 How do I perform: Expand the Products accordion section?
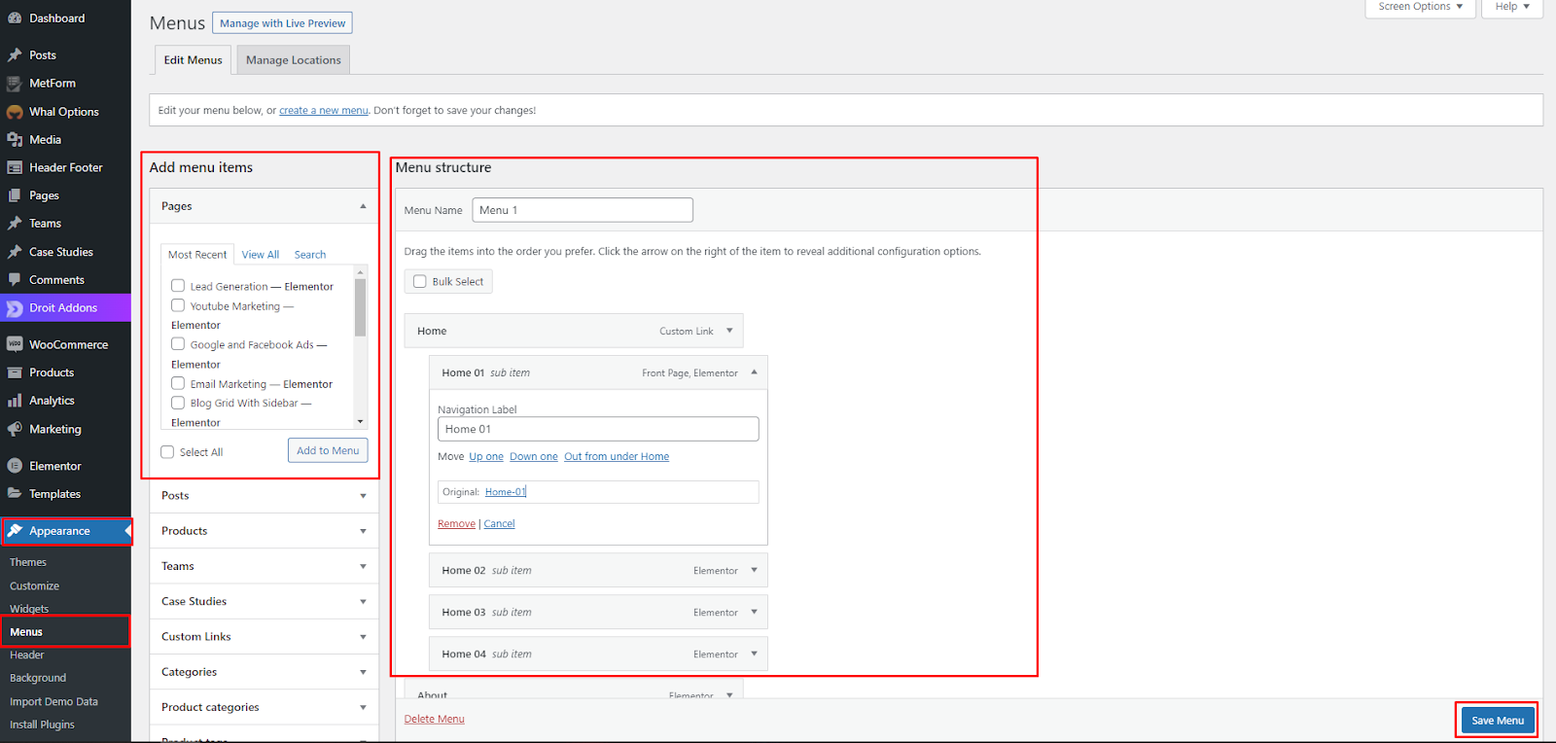(363, 531)
